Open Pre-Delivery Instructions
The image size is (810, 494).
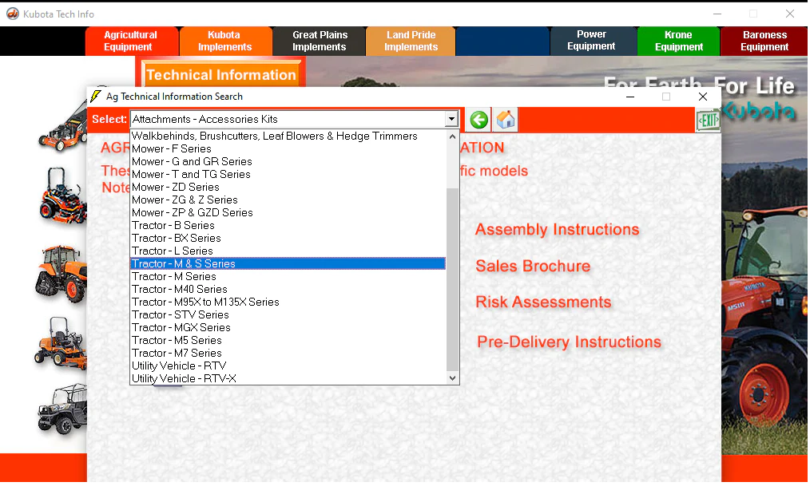[569, 342]
